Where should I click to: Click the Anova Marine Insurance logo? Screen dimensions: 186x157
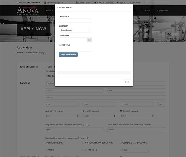[28, 10]
